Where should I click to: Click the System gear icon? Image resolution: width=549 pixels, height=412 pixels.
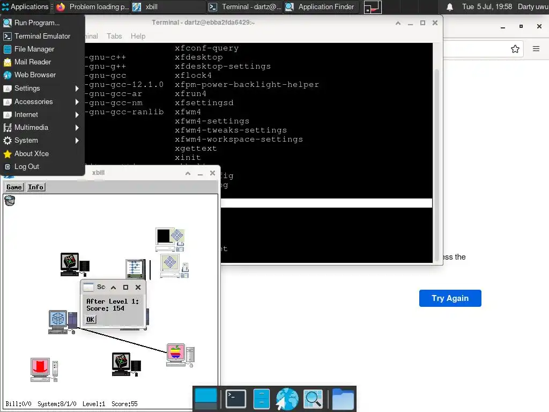(x=8, y=141)
